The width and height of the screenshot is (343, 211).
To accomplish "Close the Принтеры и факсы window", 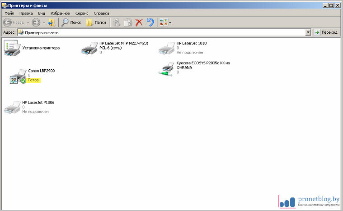I will pyautogui.click(x=338, y=6).
